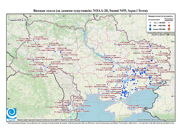181x128 pixels.
Task: Select the large blue circle in the legend
Action: click(x=150, y=25)
